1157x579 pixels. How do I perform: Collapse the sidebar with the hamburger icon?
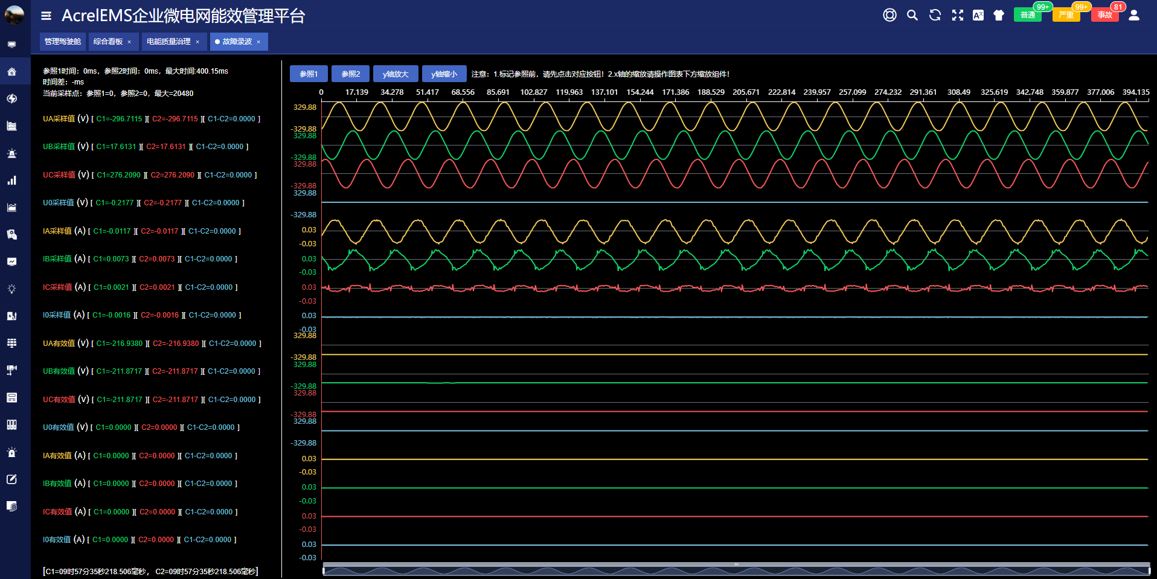(x=46, y=16)
